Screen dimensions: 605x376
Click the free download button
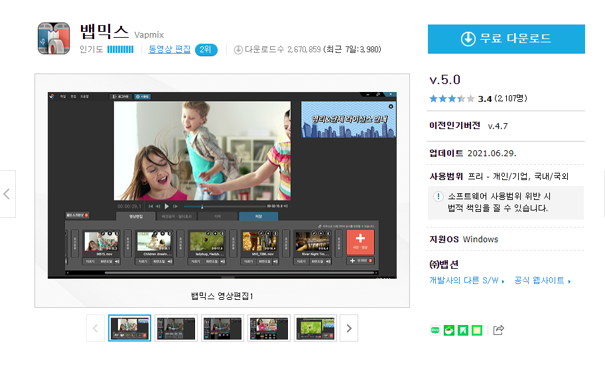click(506, 39)
